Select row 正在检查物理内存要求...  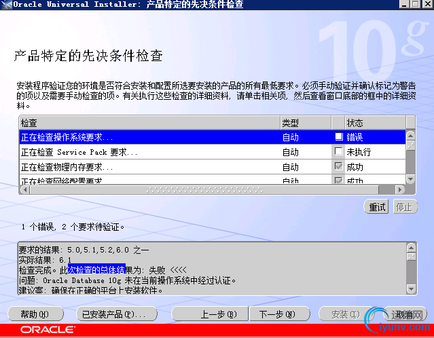pos(213,167)
